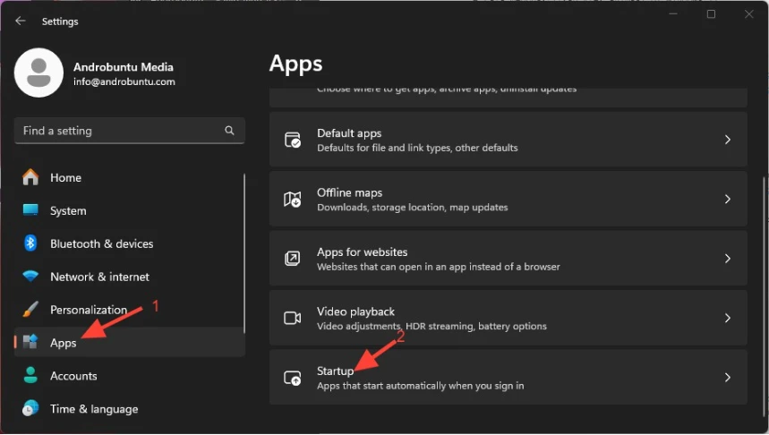The width and height of the screenshot is (769, 435).
Task: Click the Apps for websites icon
Action: (293, 259)
